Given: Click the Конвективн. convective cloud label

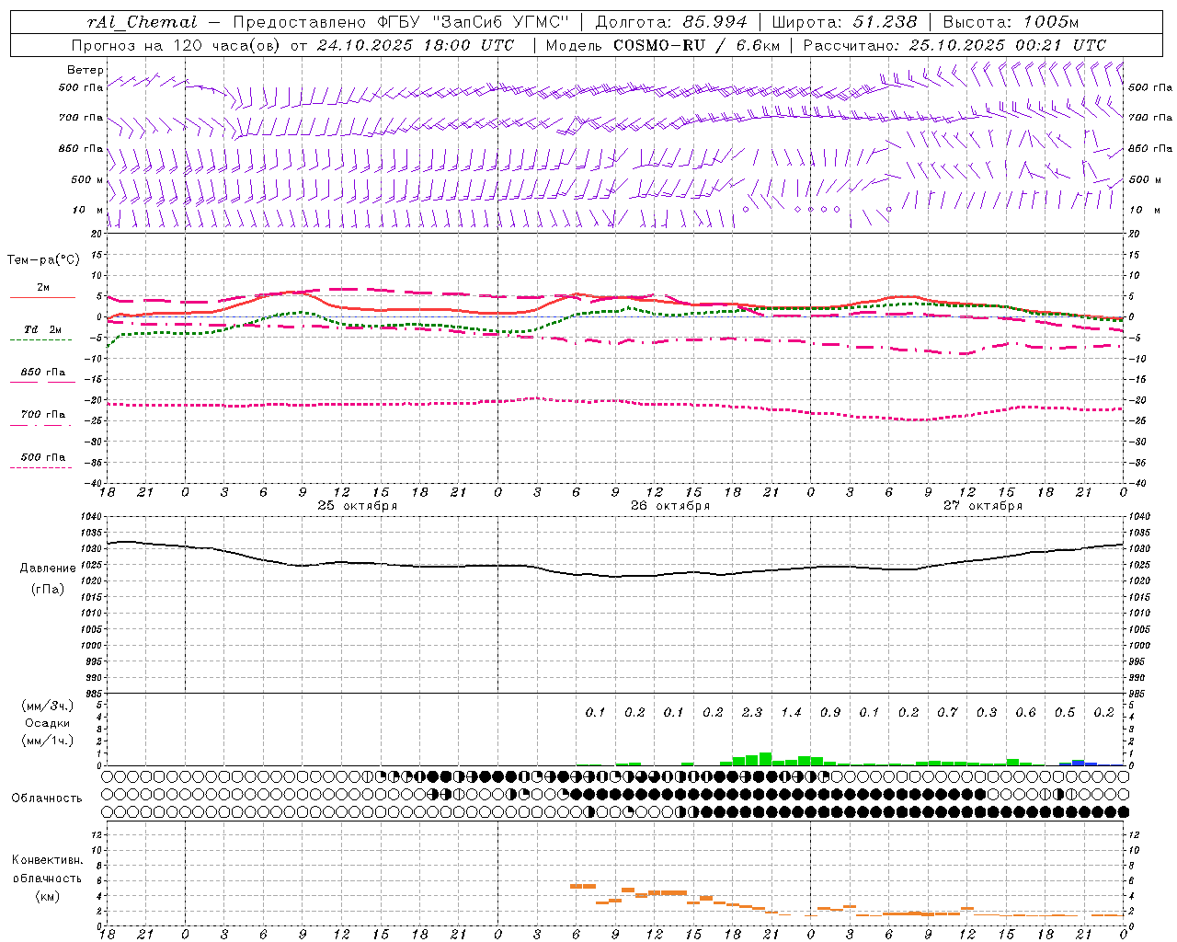Looking at the screenshot, I should coord(47,860).
